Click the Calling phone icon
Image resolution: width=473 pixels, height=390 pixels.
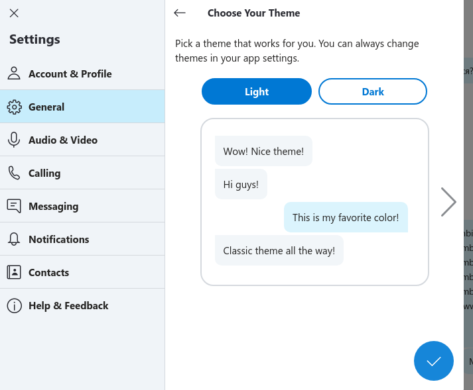[14, 173]
